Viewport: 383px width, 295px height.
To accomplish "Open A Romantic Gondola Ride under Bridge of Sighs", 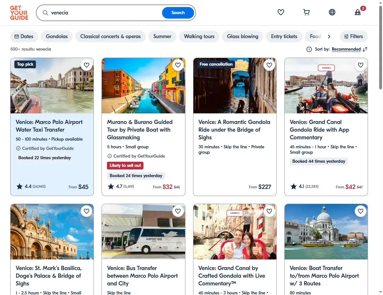I will [234, 130].
